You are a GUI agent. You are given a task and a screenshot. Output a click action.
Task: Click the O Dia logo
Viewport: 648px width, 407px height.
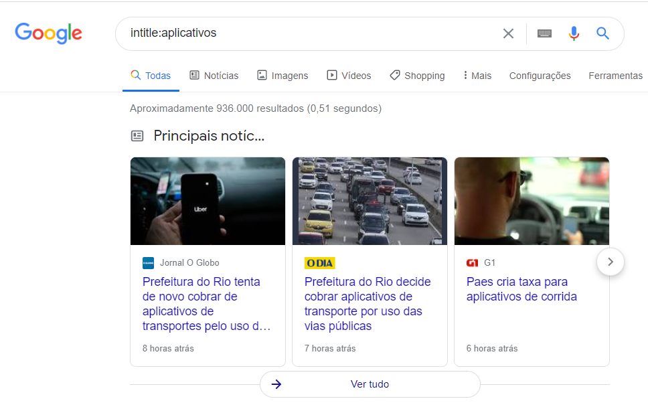(x=319, y=263)
